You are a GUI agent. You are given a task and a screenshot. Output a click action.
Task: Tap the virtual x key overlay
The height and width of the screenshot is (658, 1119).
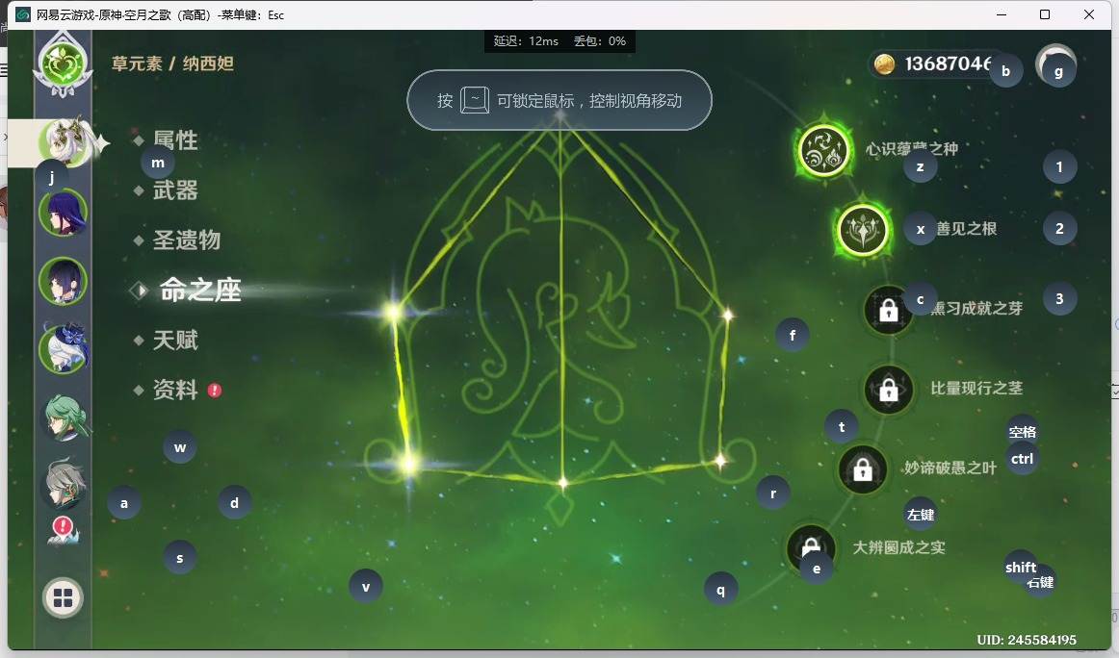[920, 229]
